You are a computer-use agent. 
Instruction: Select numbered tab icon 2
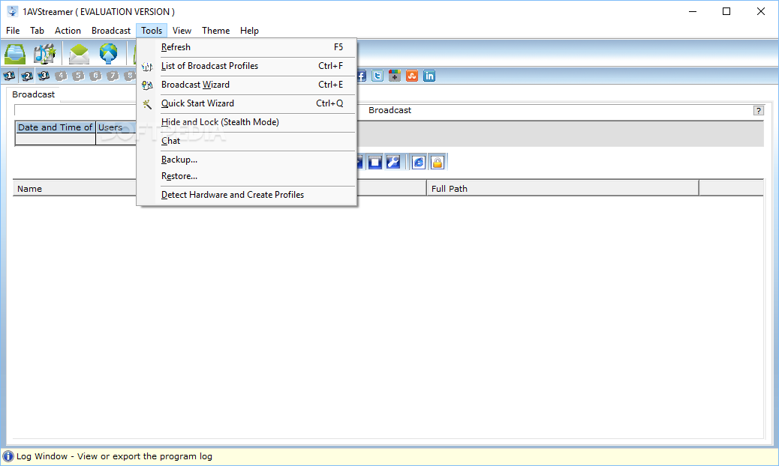point(27,76)
